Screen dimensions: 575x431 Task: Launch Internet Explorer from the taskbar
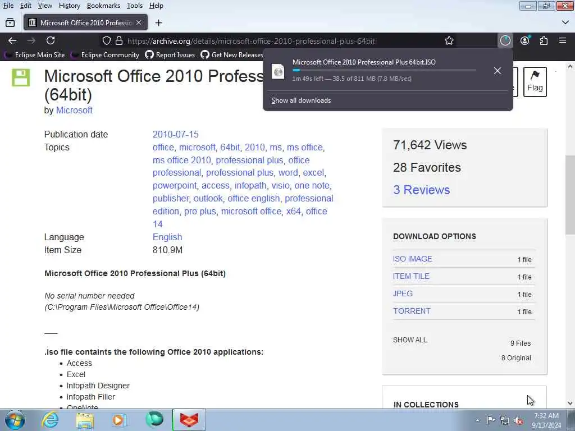50,420
